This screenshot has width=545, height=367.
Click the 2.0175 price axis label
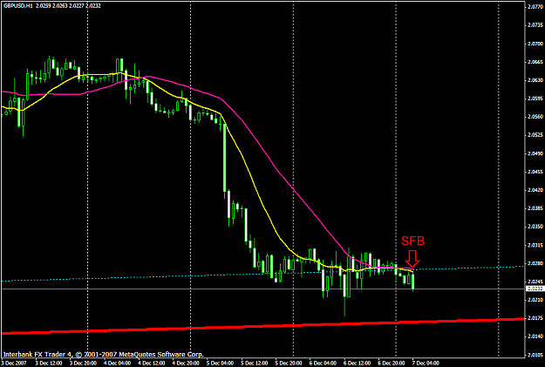535,318
